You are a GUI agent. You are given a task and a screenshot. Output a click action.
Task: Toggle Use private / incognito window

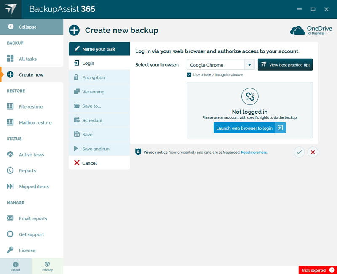click(189, 75)
